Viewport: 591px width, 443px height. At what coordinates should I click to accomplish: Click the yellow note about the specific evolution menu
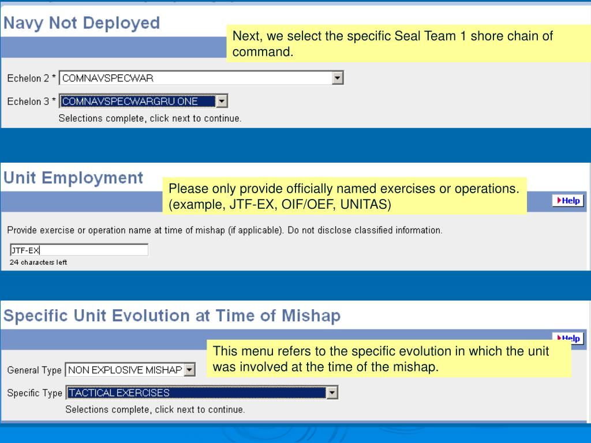click(389, 359)
